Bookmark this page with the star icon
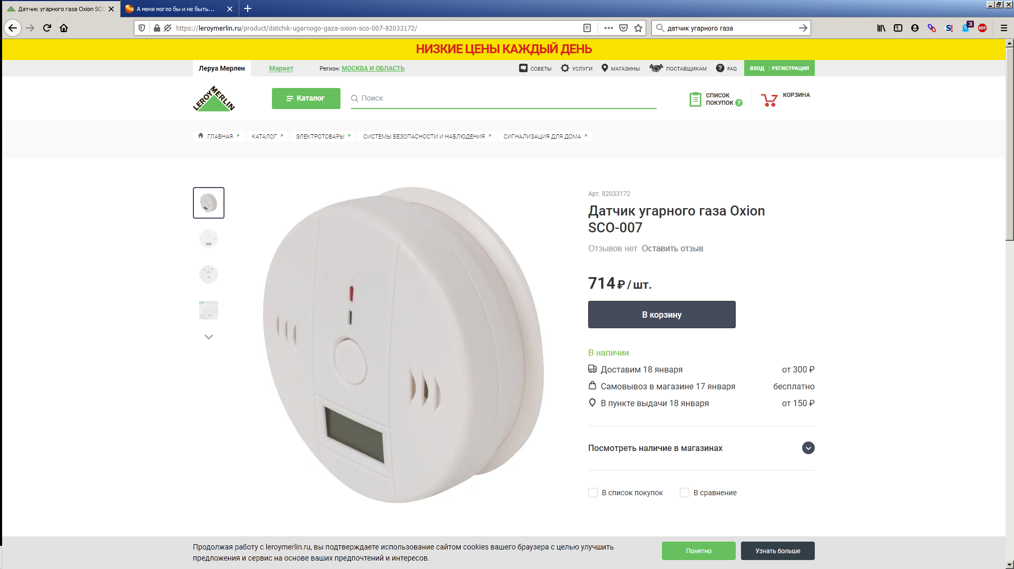Screen dimensions: 1014x569 click(638, 28)
